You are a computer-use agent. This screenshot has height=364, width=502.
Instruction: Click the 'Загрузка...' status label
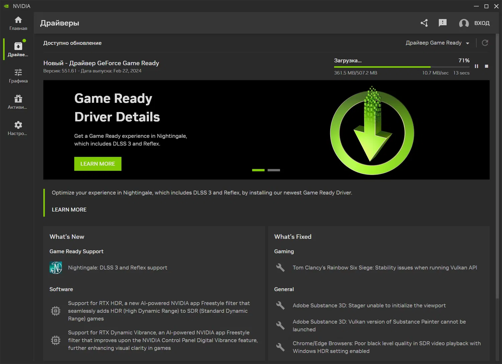click(348, 61)
